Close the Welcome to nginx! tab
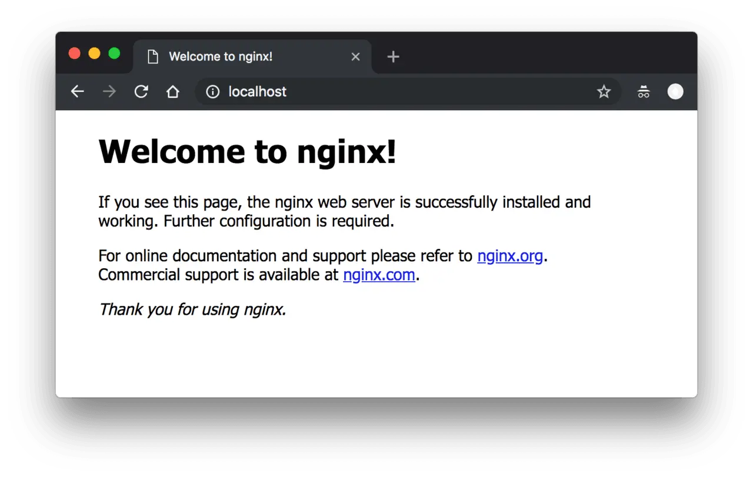The height and width of the screenshot is (477, 753). 355,56
